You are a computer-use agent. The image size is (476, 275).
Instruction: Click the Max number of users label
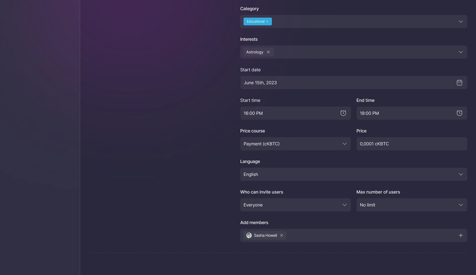click(x=378, y=192)
